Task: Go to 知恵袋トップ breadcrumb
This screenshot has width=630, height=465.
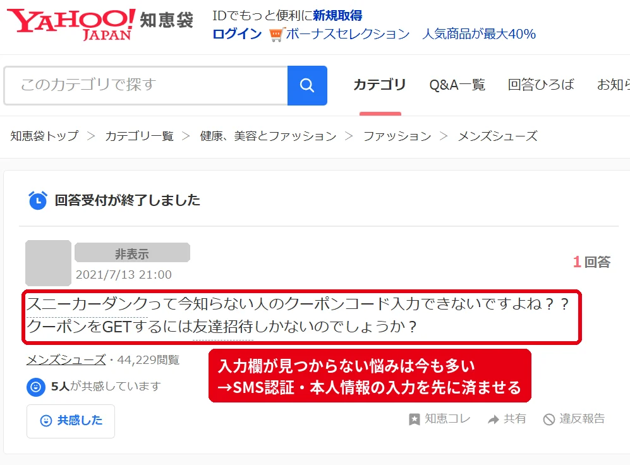Action: point(45,136)
